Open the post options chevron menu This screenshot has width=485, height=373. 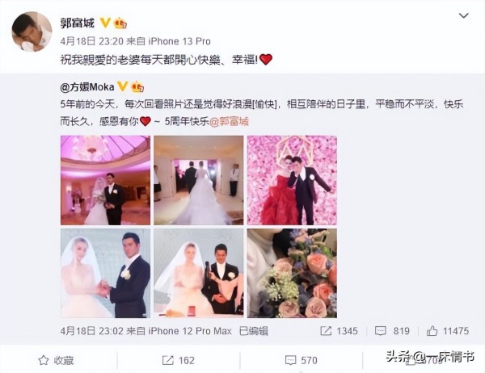pyautogui.click(x=463, y=15)
